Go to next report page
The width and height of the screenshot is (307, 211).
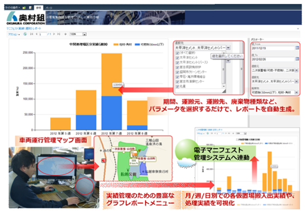click(54, 34)
